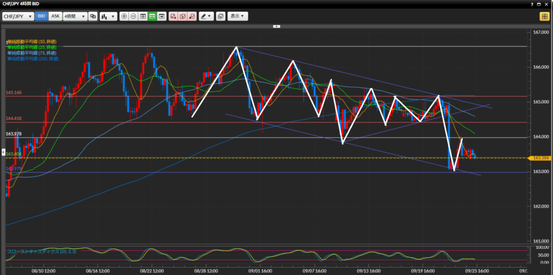Viewport: 553px width, 275px height.
Task: Open the 4時間 timeframe dropdown
Action: click(75, 16)
